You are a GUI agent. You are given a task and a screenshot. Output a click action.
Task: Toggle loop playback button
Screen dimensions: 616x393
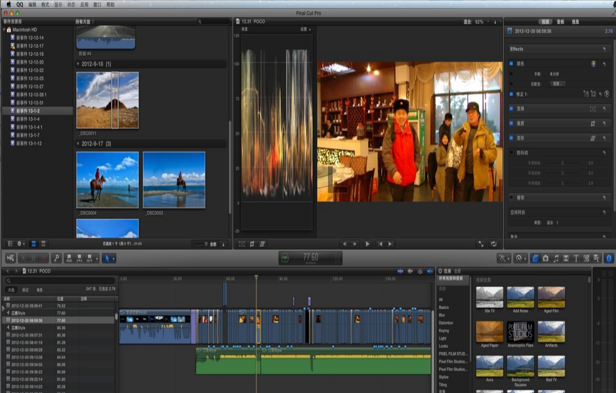tap(494, 244)
